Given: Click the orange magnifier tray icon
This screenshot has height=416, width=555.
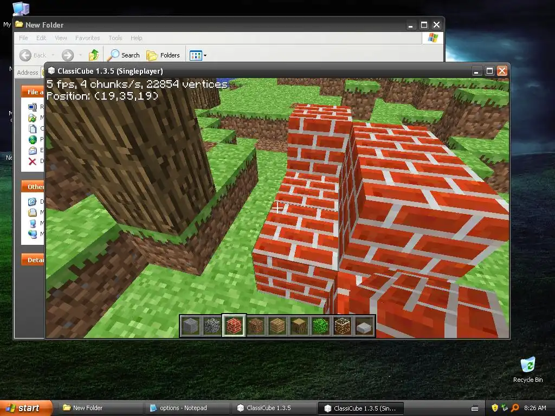Looking at the screenshot, I should 515,408.
